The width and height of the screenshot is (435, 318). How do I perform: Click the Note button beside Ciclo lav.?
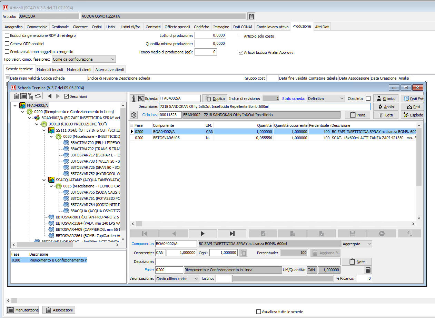pyautogui.click(x=358, y=115)
